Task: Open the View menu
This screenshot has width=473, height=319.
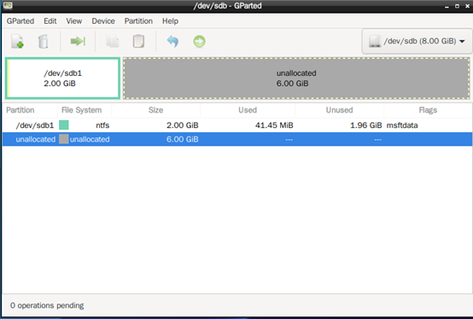Action: point(74,21)
